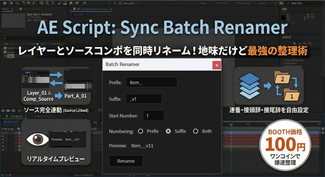The width and height of the screenshot is (325, 177).
Task: Click the Batch Renamer dialog title
Action: [123, 64]
